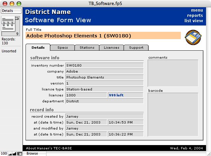Click the inventory number field SW0180
The width and height of the screenshot is (211, 156).
104,65
